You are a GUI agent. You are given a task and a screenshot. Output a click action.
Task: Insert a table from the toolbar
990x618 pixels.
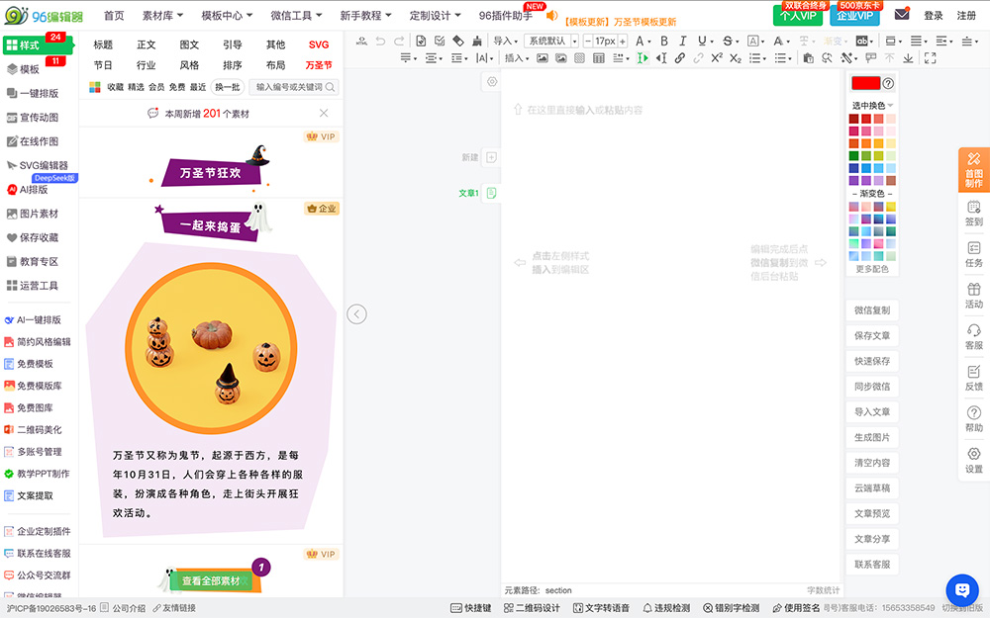[601, 59]
